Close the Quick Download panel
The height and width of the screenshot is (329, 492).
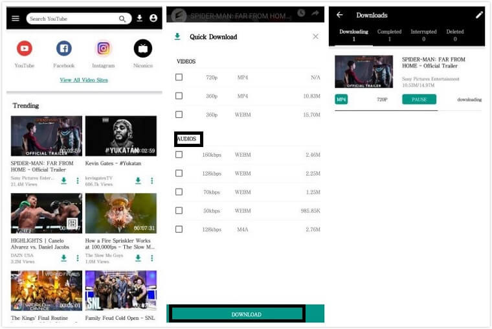coord(316,37)
